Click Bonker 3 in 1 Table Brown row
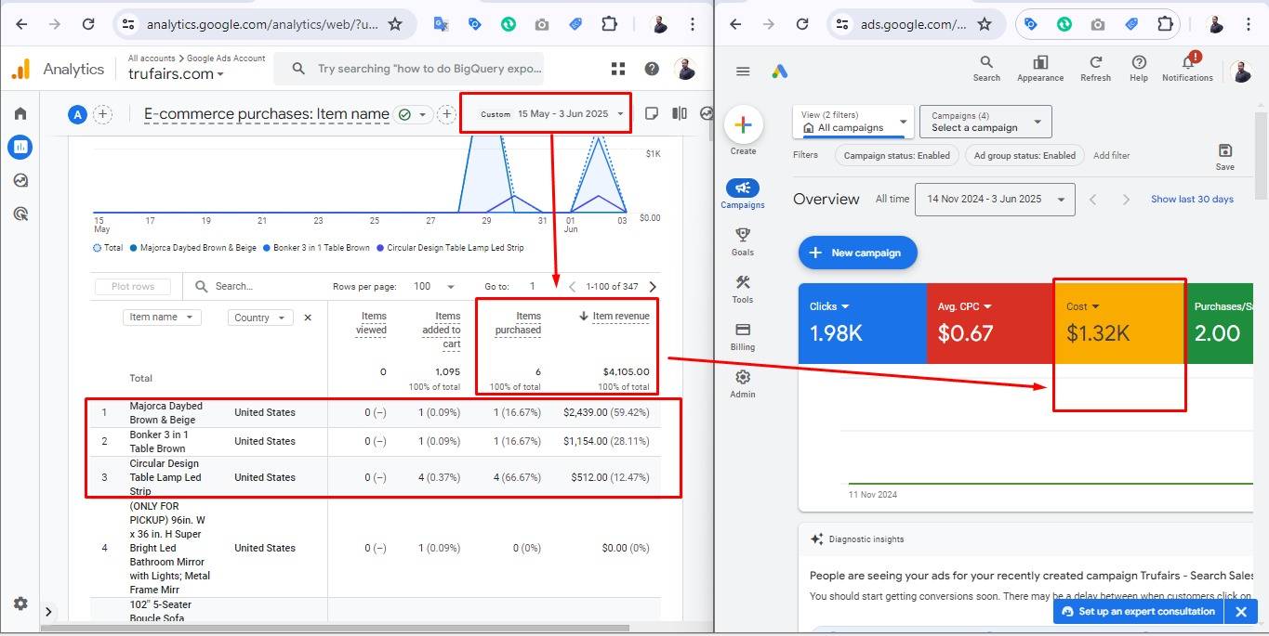 tap(377, 441)
